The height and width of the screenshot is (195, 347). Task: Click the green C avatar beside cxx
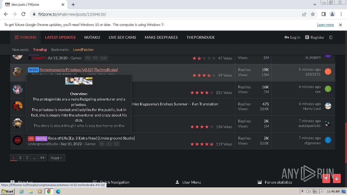tap(328, 89)
